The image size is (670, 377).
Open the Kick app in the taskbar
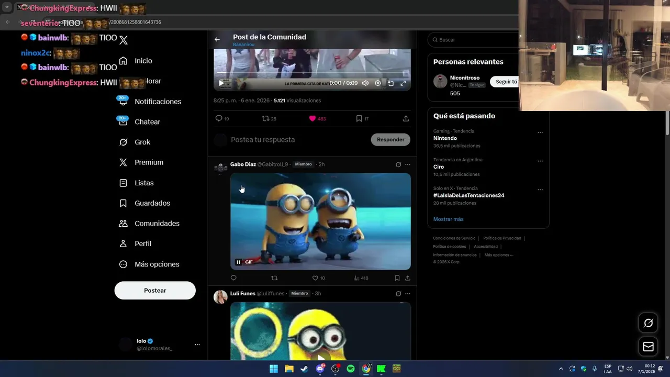click(x=381, y=369)
